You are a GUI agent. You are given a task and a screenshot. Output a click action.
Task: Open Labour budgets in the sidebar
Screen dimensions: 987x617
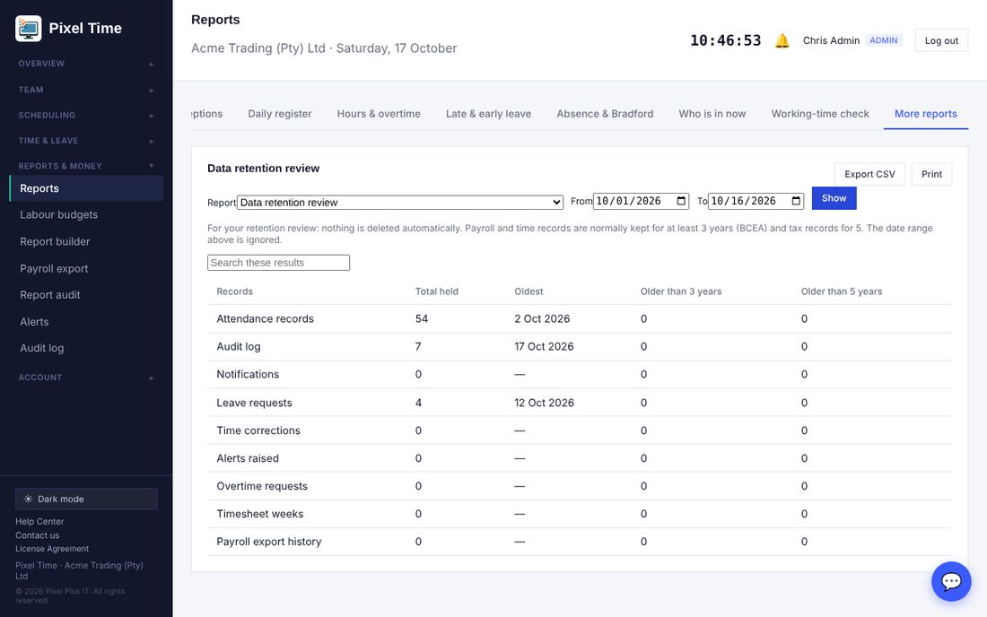86,215
